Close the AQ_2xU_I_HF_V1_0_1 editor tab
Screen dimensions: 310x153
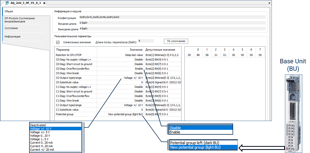(x=44, y=3)
